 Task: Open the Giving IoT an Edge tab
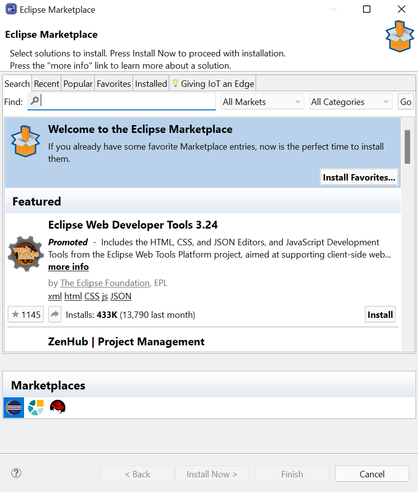[213, 84]
